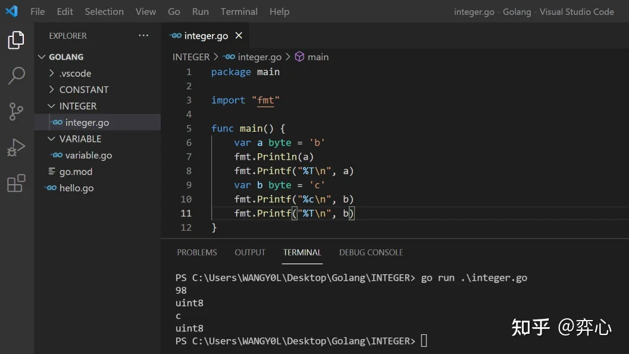Open the Explorer view in activity bar
This screenshot has height=354, width=629.
16,40
